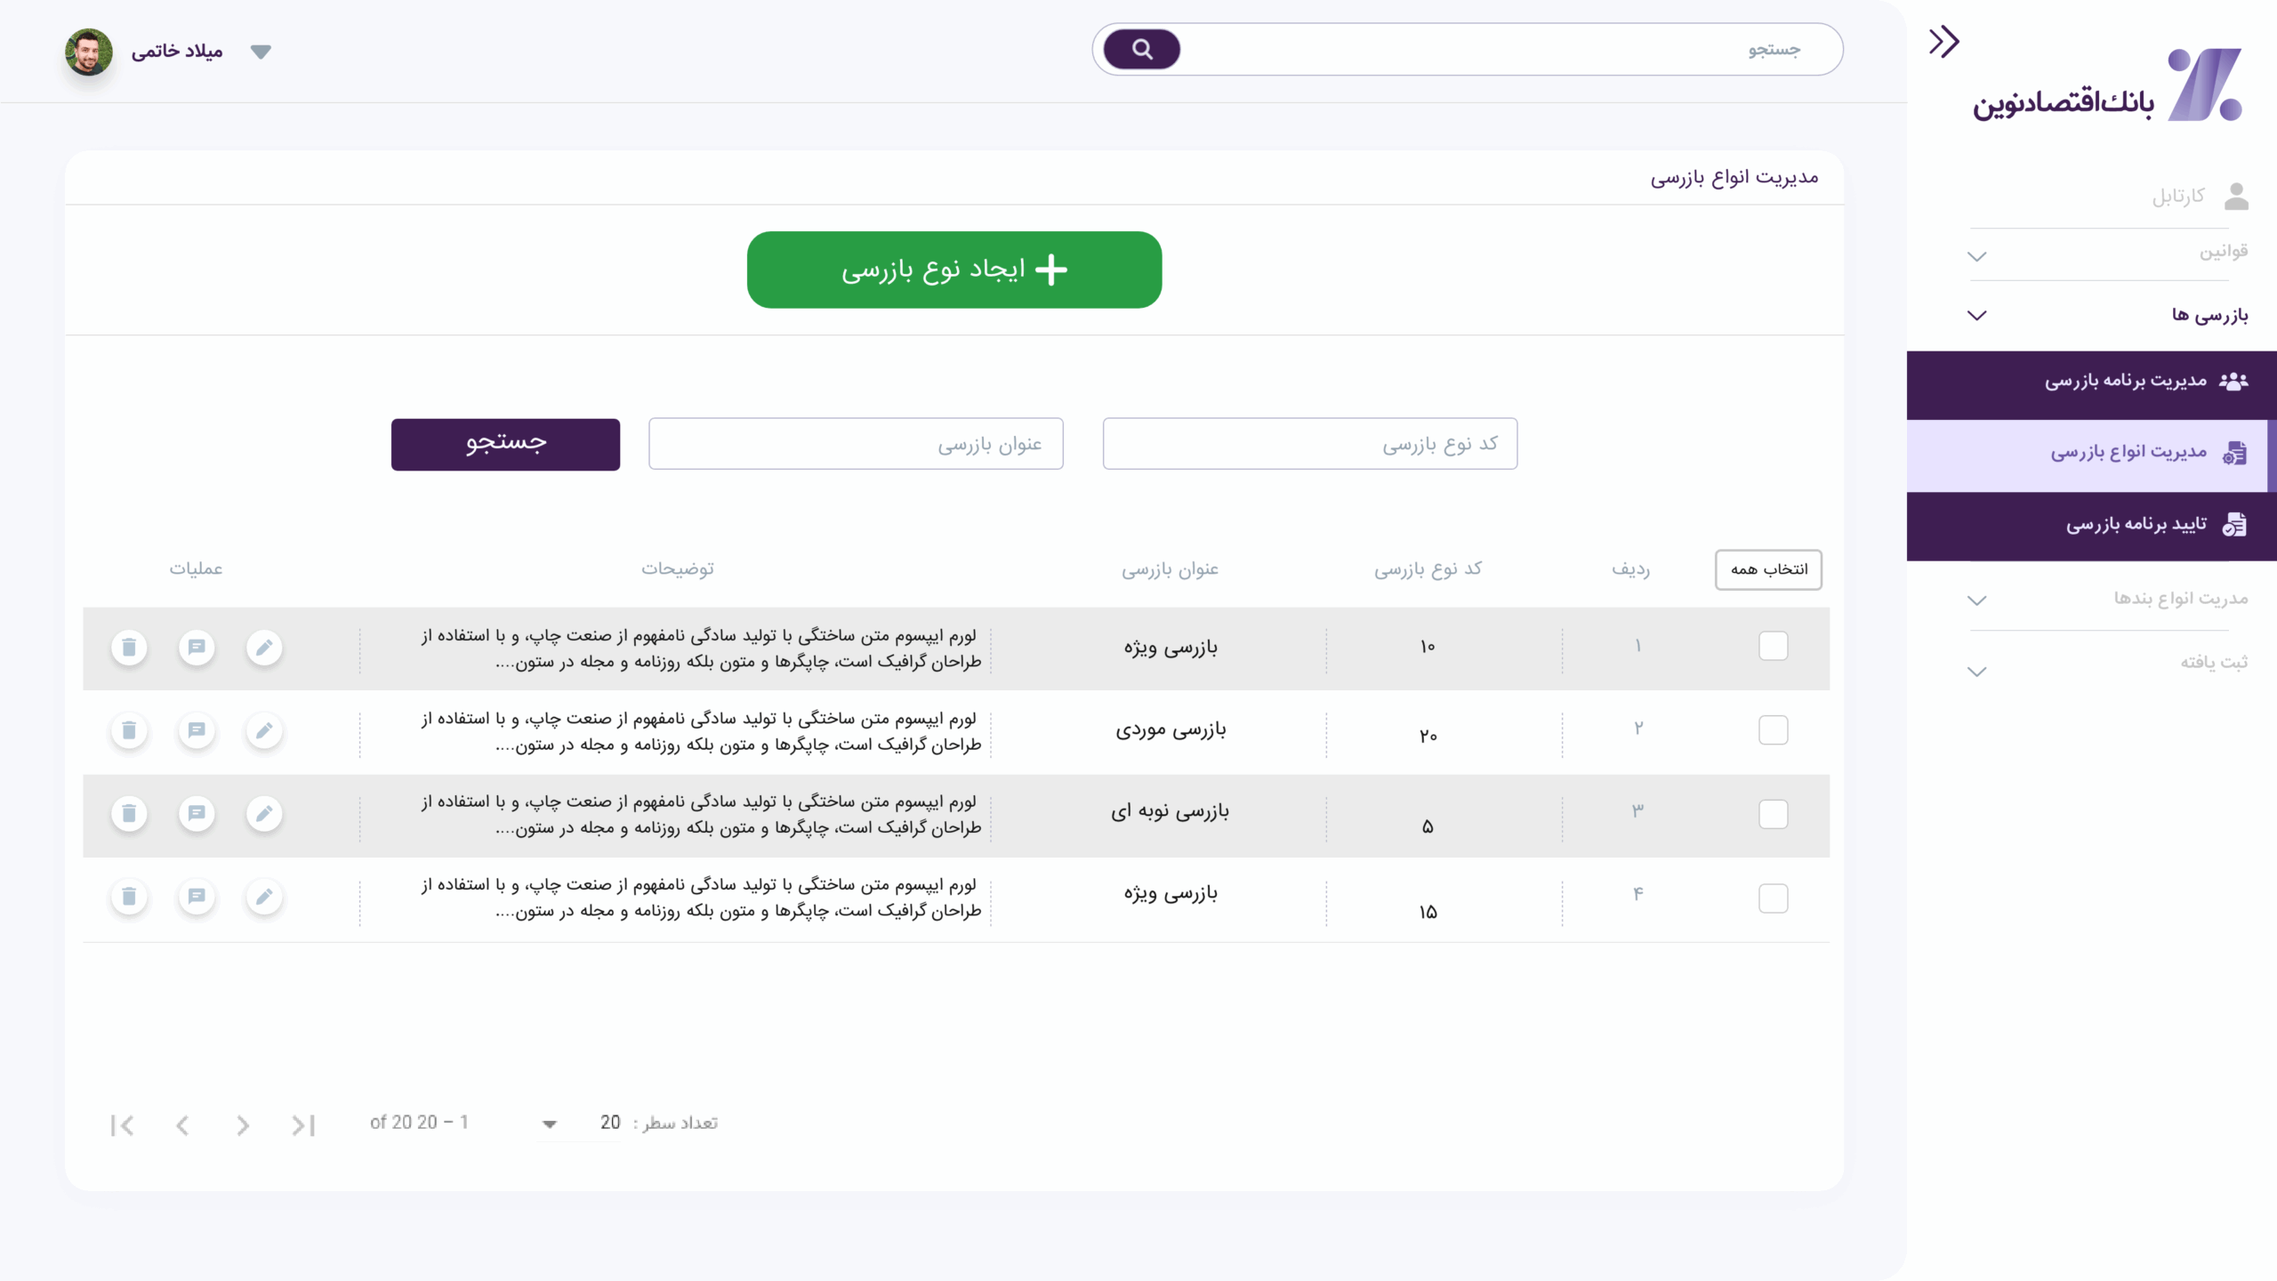Open the rows-per-page dropdown showing 20
The width and height of the screenshot is (2277, 1281).
point(550,1124)
